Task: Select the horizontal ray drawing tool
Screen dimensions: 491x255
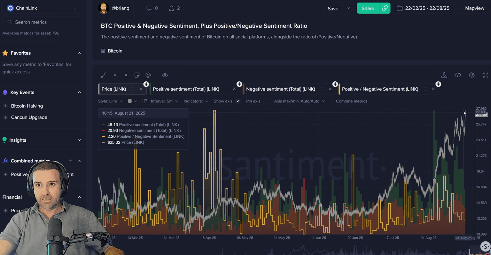Action: [x=115, y=75]
